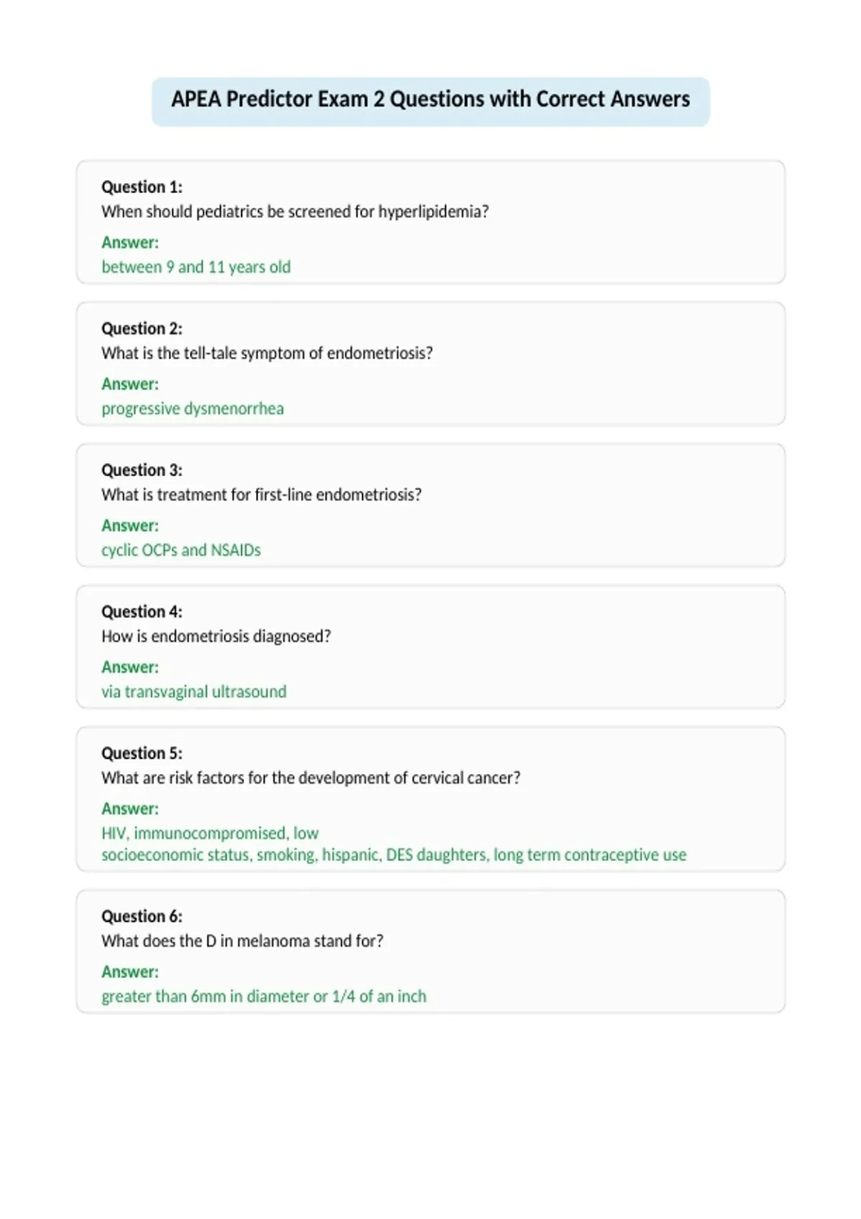Select the first-line endometriosis treatment question
Screen dimensions: 861x1219
pyautogui.click(x=261, y=495)
